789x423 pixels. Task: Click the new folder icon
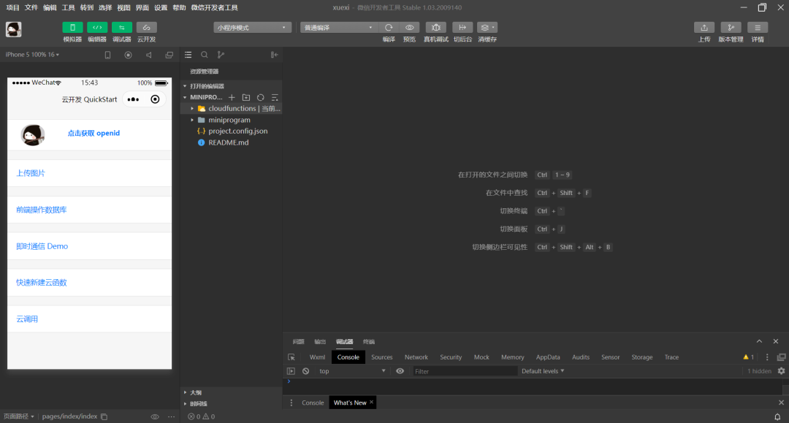[x=246, y=98]
